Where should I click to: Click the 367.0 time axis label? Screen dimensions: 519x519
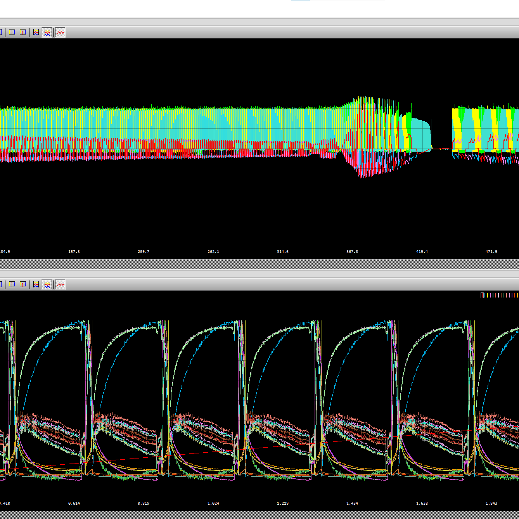352,251
